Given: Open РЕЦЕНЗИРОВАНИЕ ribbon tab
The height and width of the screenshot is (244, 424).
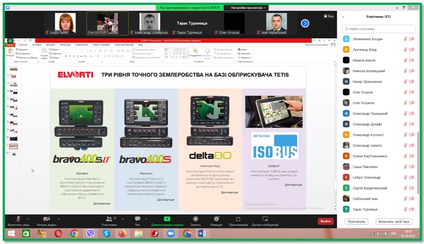Looking at the screenshot, I should pos(124,45).
